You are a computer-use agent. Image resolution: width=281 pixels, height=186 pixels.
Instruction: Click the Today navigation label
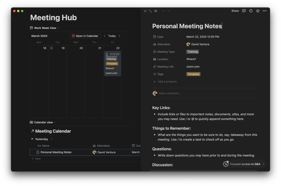(x=112, y=36)
